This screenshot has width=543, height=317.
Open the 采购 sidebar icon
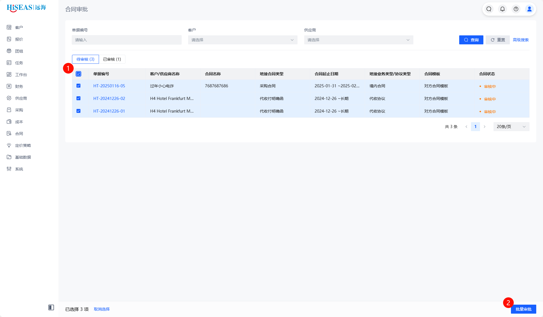(9, 110)
